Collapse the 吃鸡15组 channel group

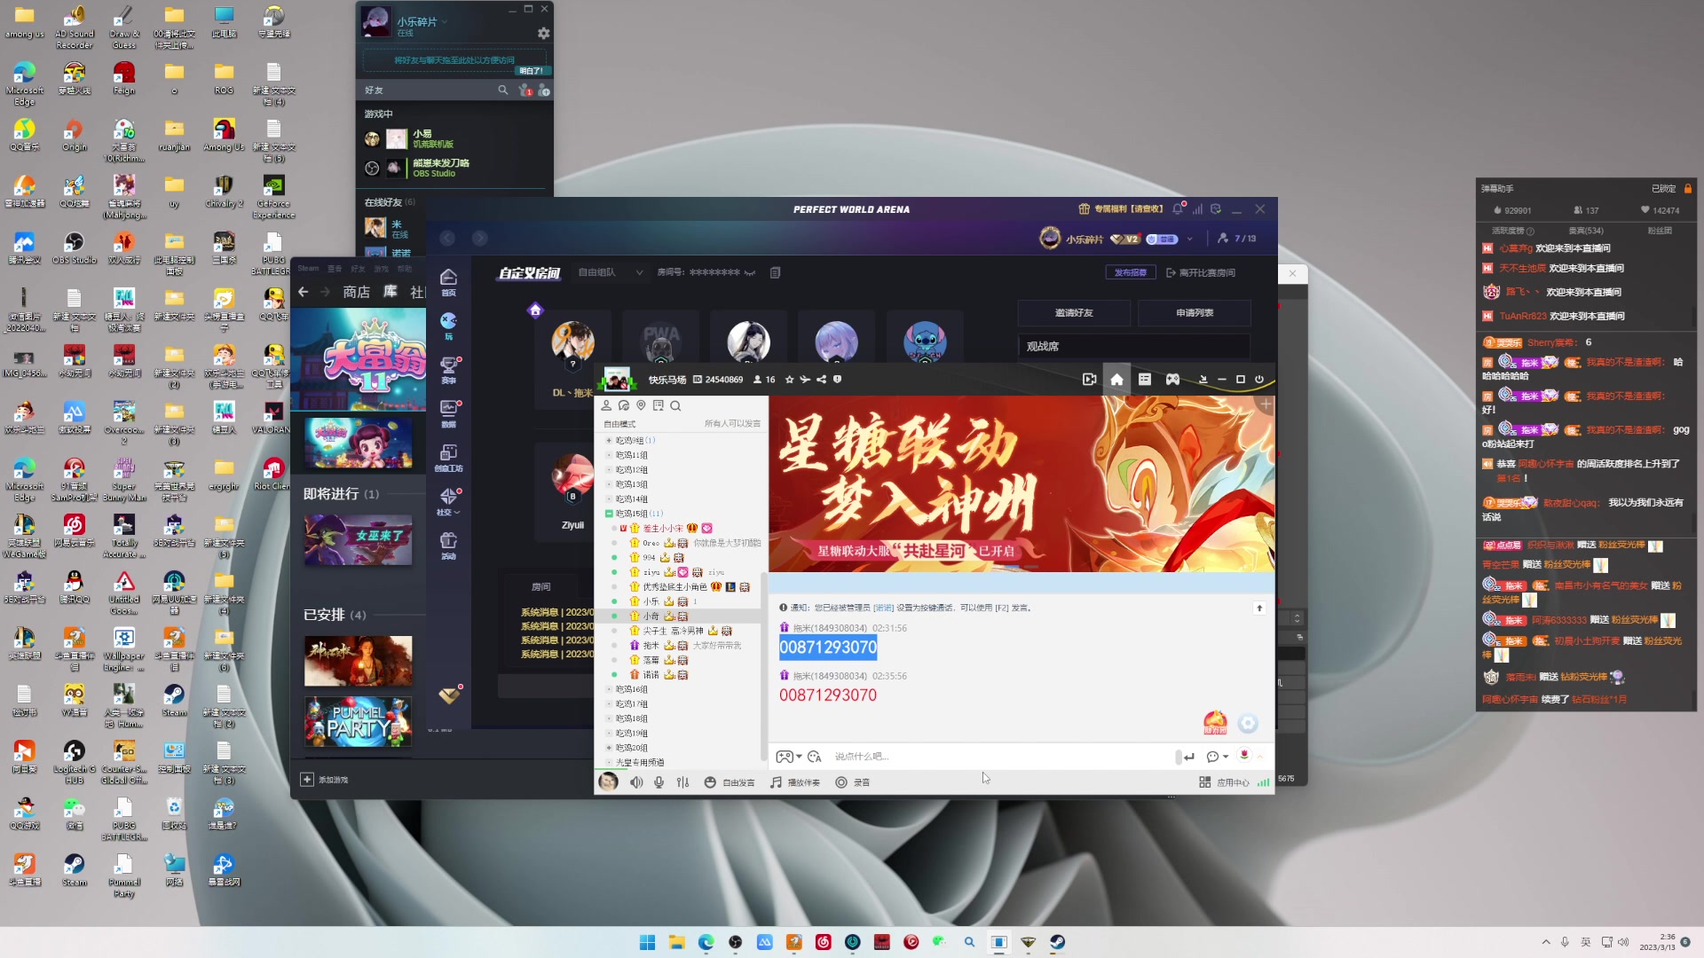coord(609,514)
